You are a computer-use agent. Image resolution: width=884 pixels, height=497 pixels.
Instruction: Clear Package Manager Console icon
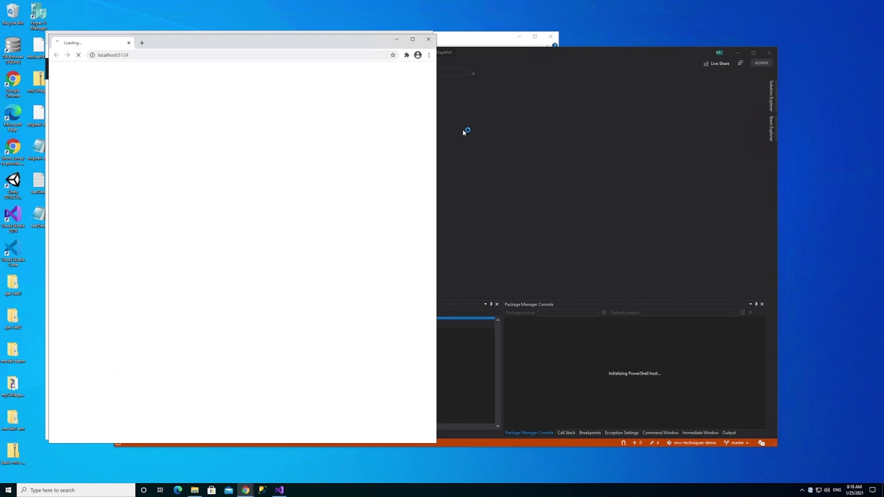[742, 313]
